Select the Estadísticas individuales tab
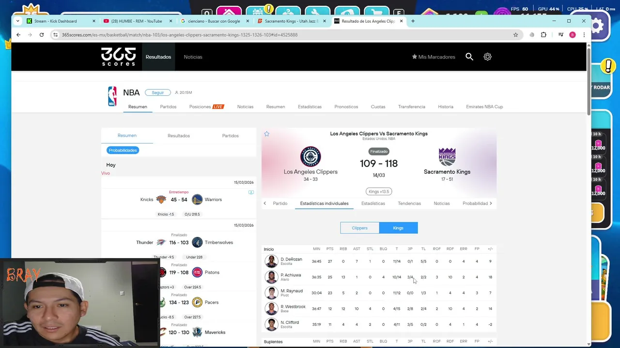 (x=324, y=203)
